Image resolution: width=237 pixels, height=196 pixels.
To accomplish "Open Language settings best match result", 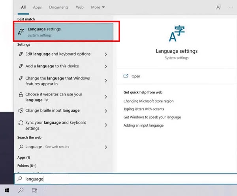I will tap(64, 32).
